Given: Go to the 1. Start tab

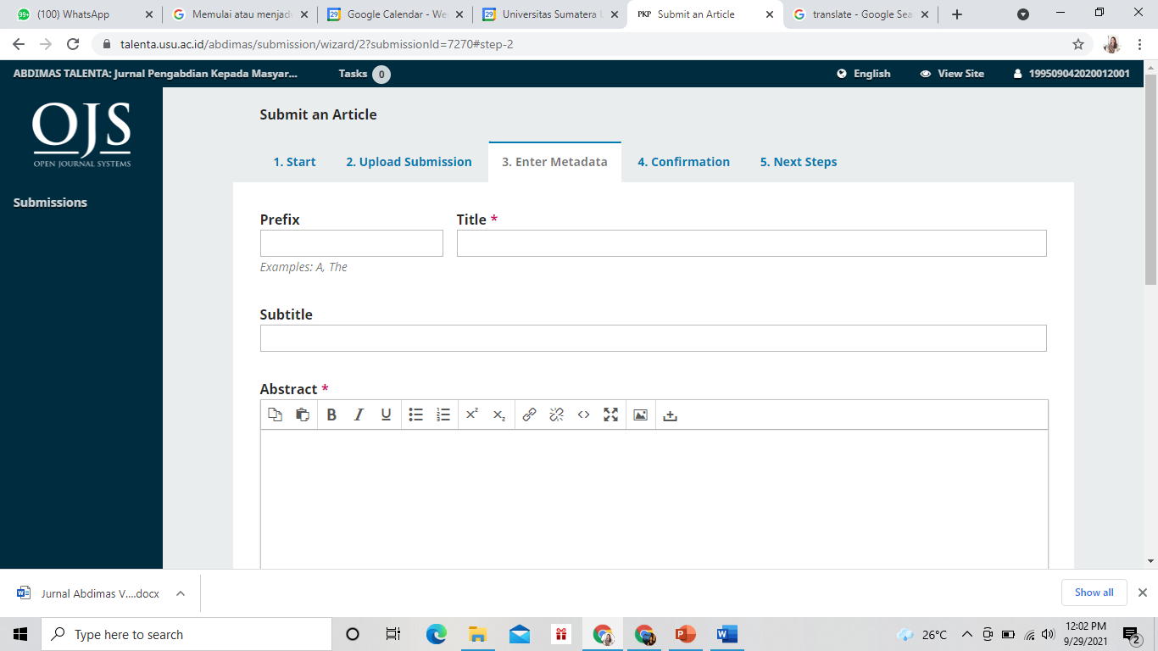Looking at the screenshot, I should point(294,162).
